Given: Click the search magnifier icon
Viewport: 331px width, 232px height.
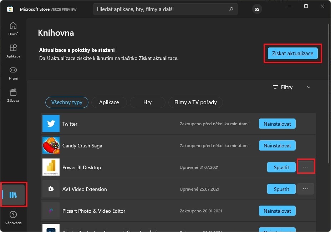Looking at the screenshot, I should (231, 9).
